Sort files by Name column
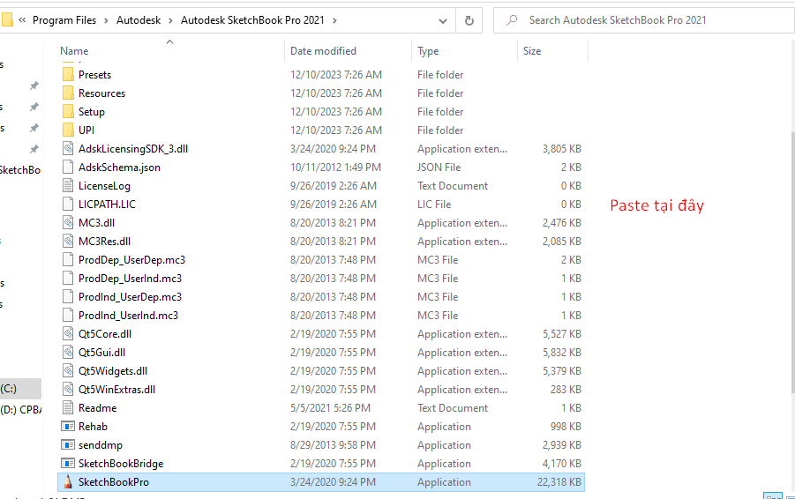 170,50
